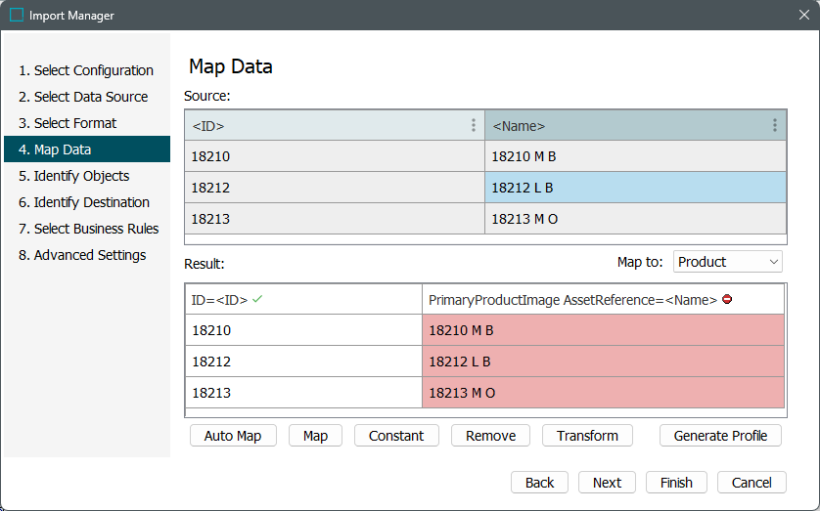The height and width of the screenshot is (511, 820).
Task: Proceed with the Next button
Action: pos(607,483)
